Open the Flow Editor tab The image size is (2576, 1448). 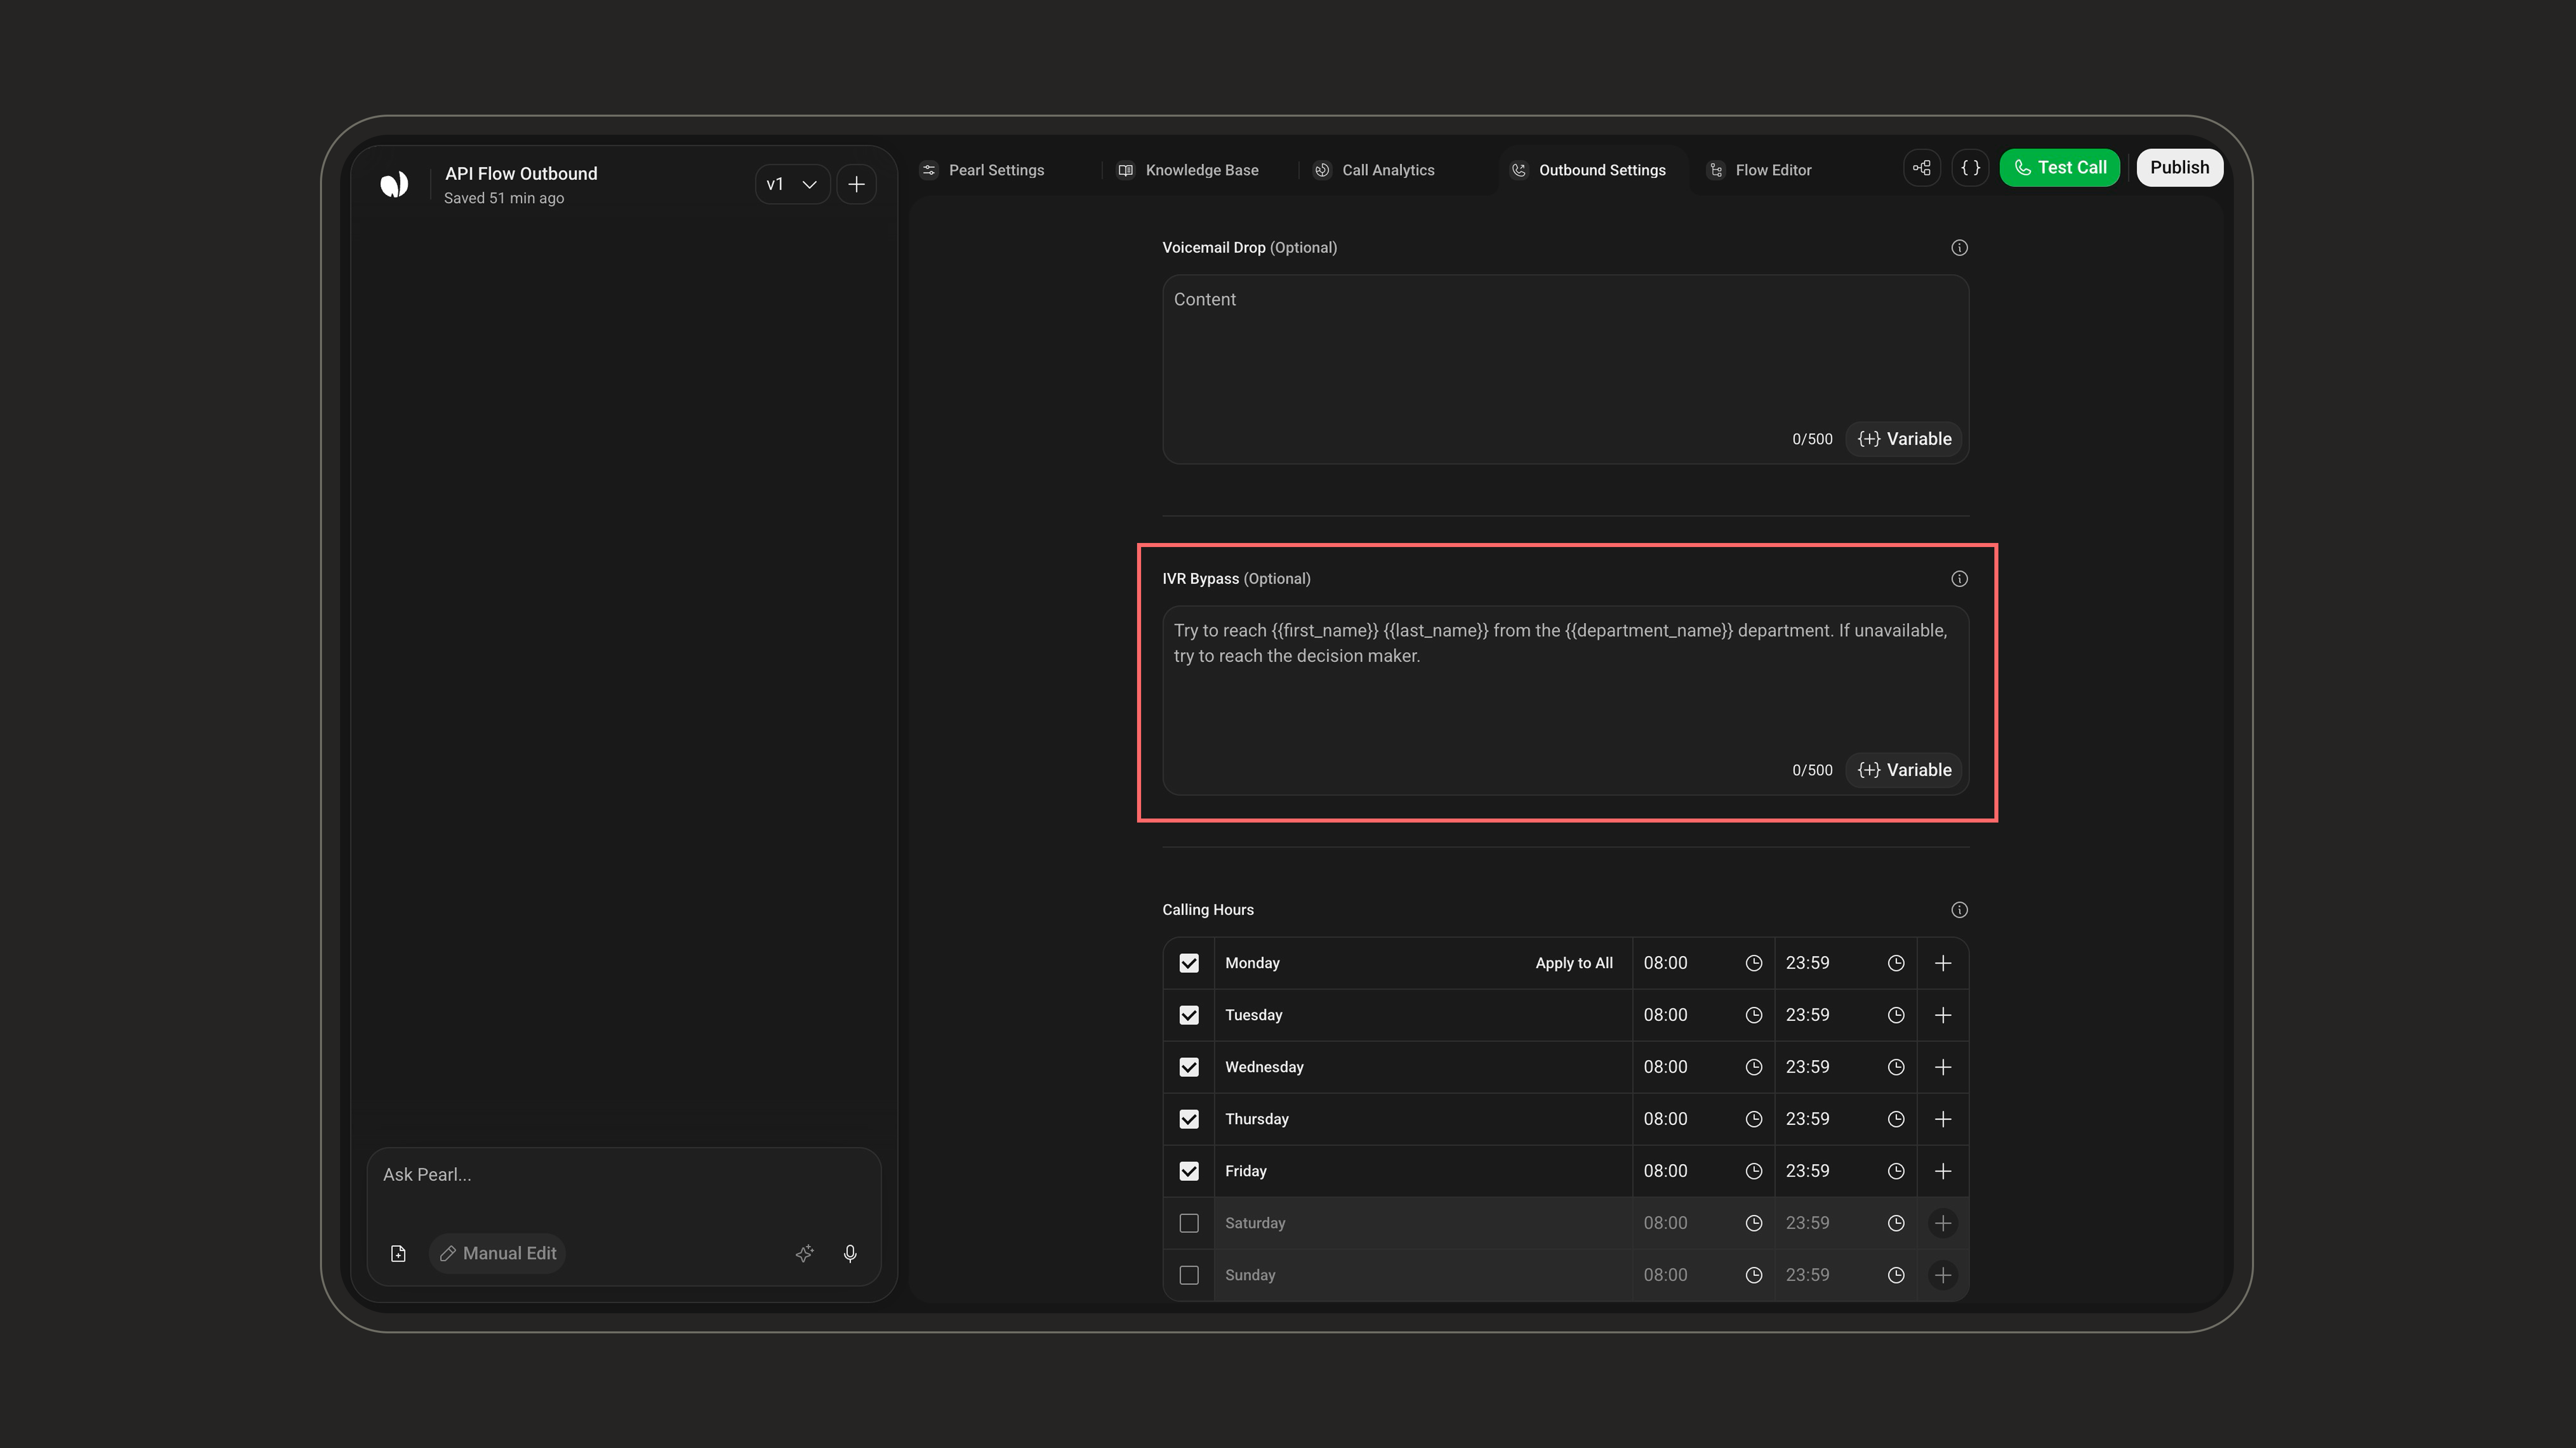coord(1760,170)
